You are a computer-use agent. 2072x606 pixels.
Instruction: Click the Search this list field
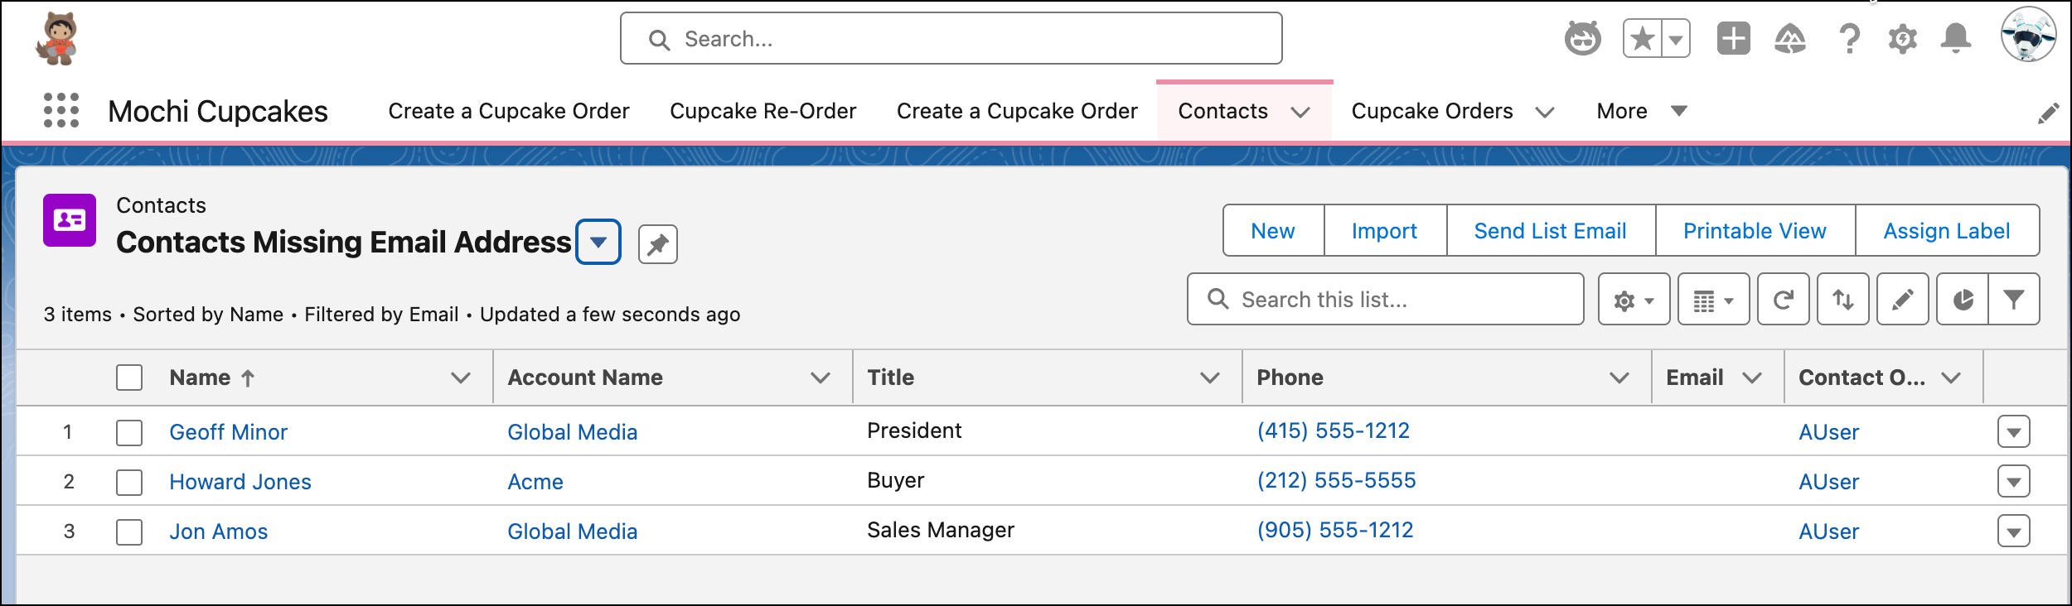tap(1386, 300)
